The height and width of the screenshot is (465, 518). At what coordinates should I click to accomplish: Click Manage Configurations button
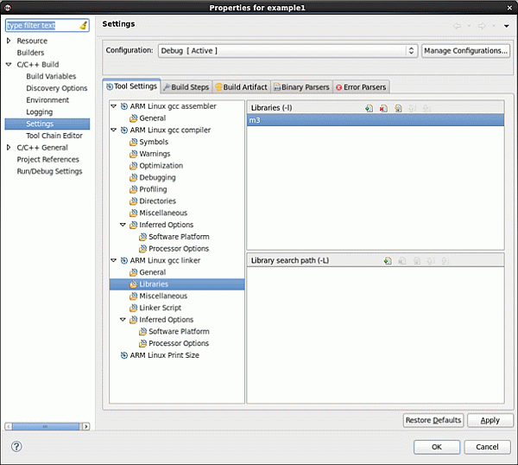tap(465, 51)
